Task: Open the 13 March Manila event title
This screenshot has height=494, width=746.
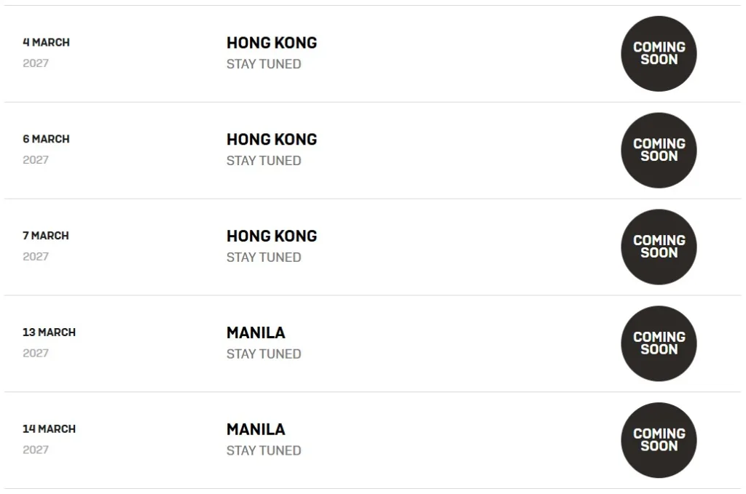Action: (x=256, y=333)
